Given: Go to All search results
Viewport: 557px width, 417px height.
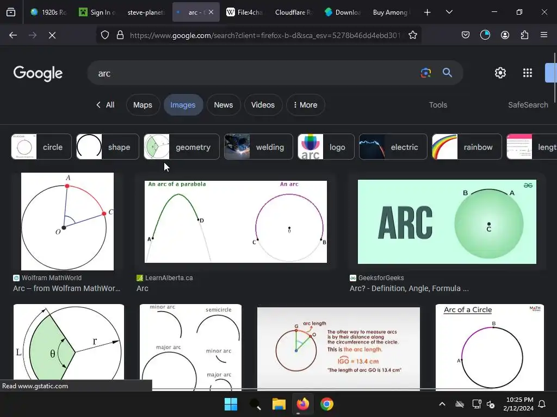Looking at the screenshot, I should (x=105, y=105).
